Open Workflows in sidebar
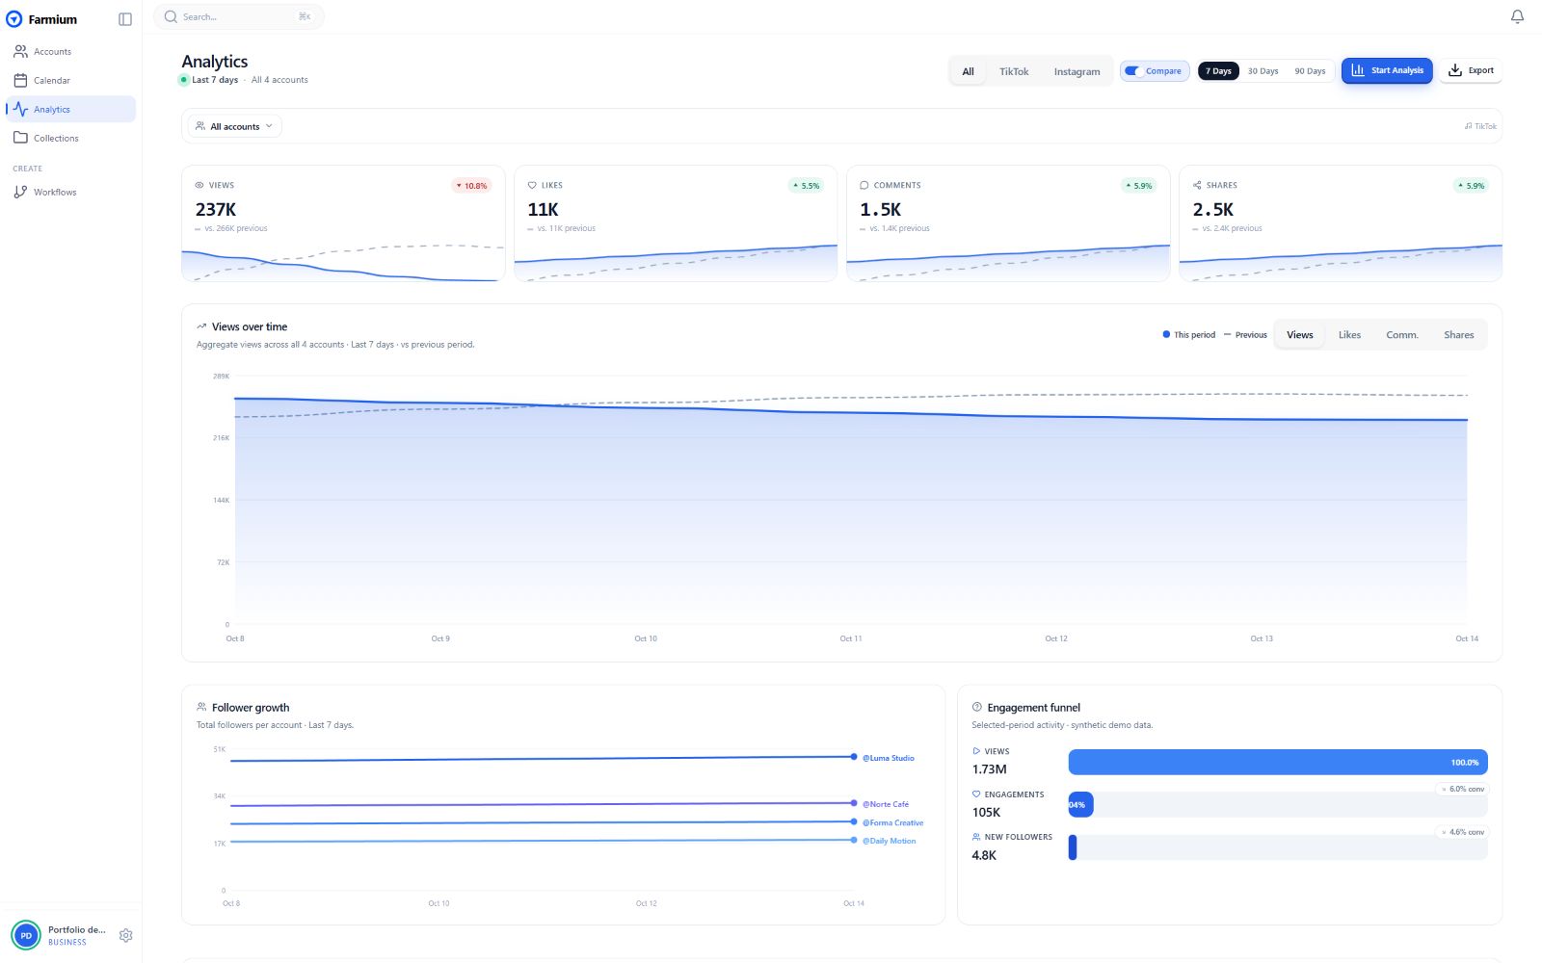 70,193
